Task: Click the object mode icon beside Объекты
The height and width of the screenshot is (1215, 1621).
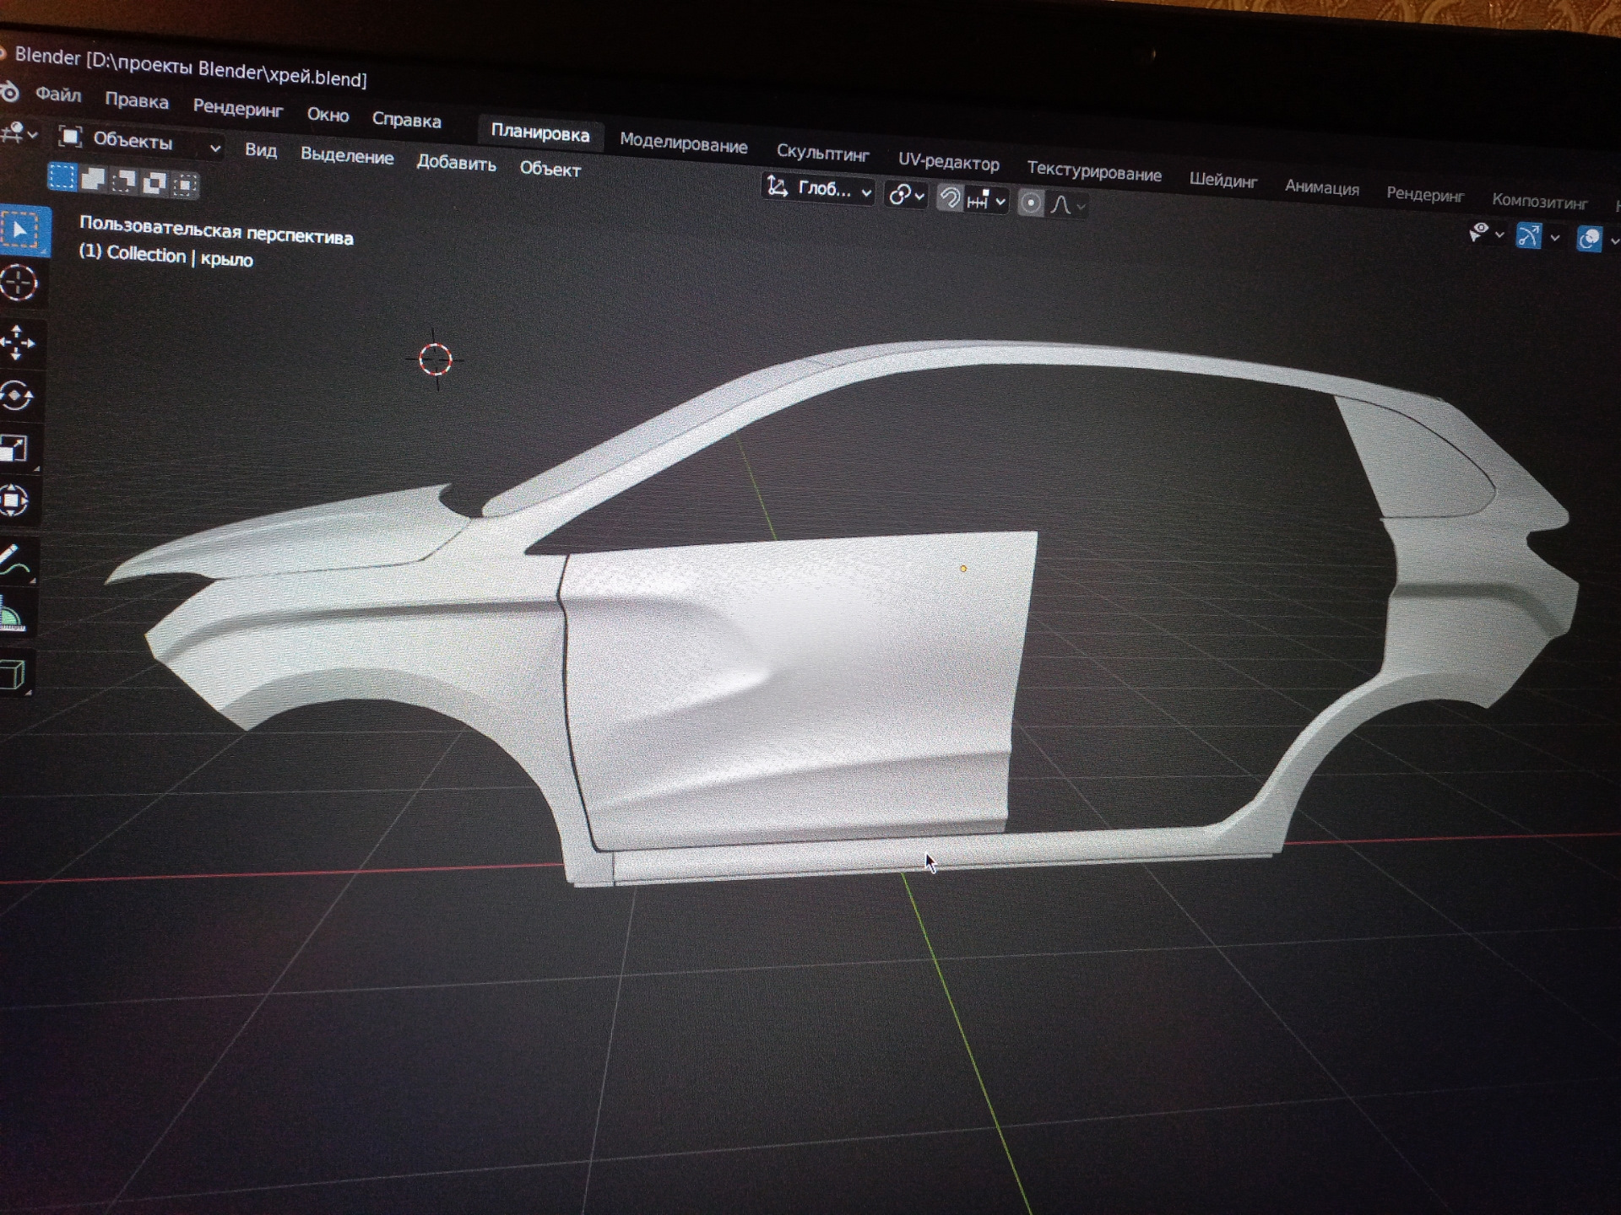Action: [70, 136]
